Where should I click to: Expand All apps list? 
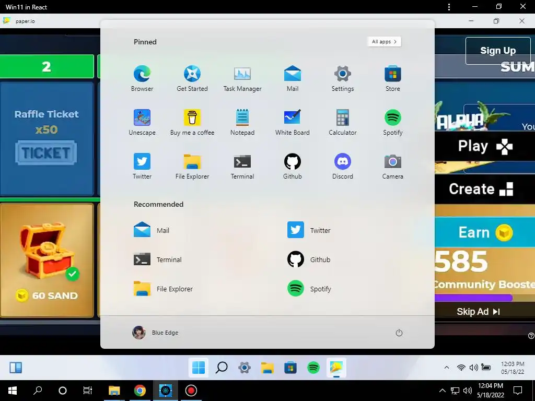384,42
